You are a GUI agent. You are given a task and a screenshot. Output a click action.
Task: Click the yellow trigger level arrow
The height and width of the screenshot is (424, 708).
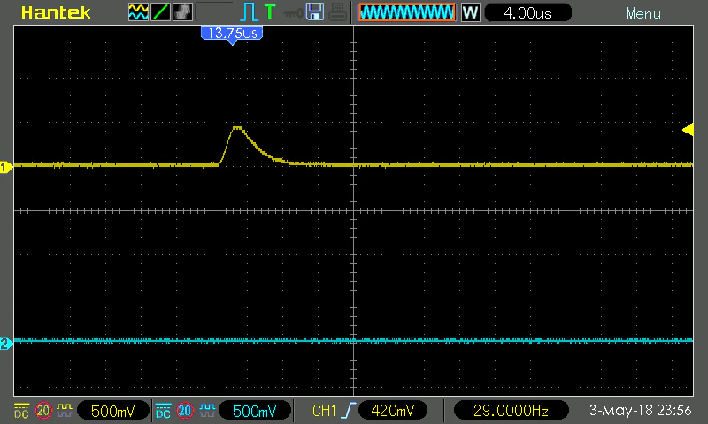688,130
